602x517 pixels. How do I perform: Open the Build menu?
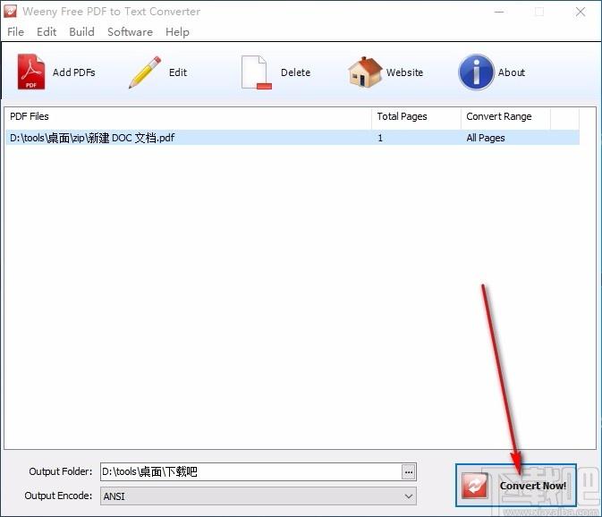(81, 32)
